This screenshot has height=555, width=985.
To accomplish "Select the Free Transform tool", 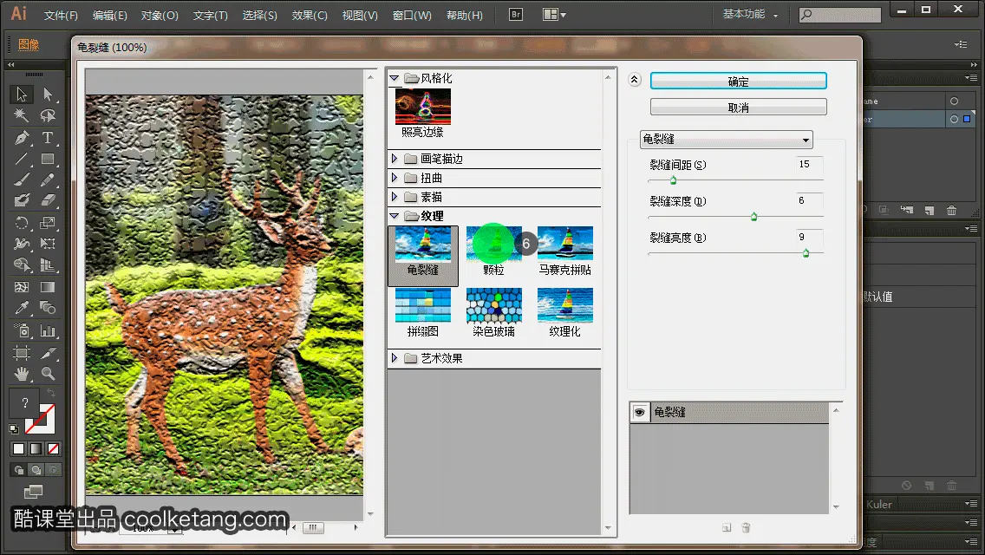I will point(48,244).
